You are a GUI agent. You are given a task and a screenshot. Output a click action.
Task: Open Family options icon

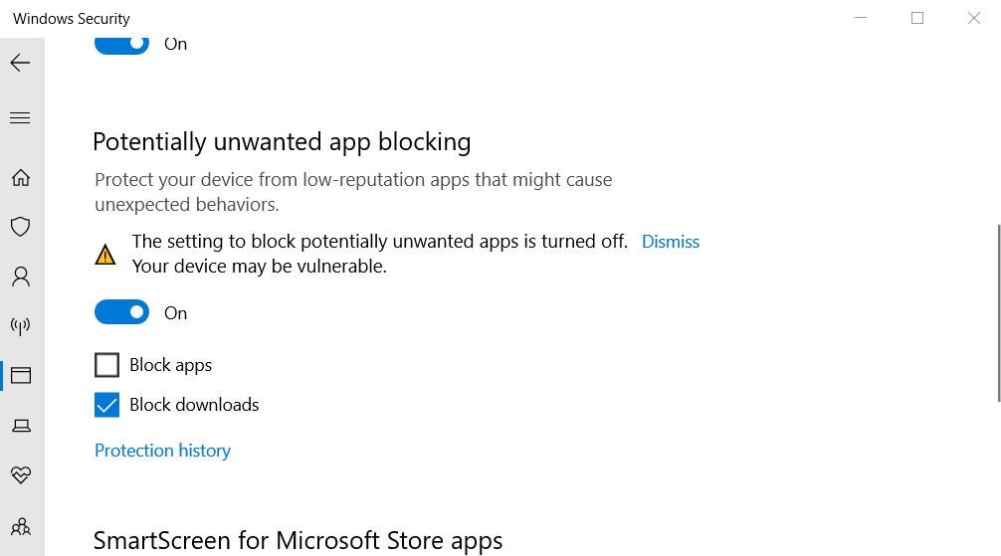(x=20, y=526)
